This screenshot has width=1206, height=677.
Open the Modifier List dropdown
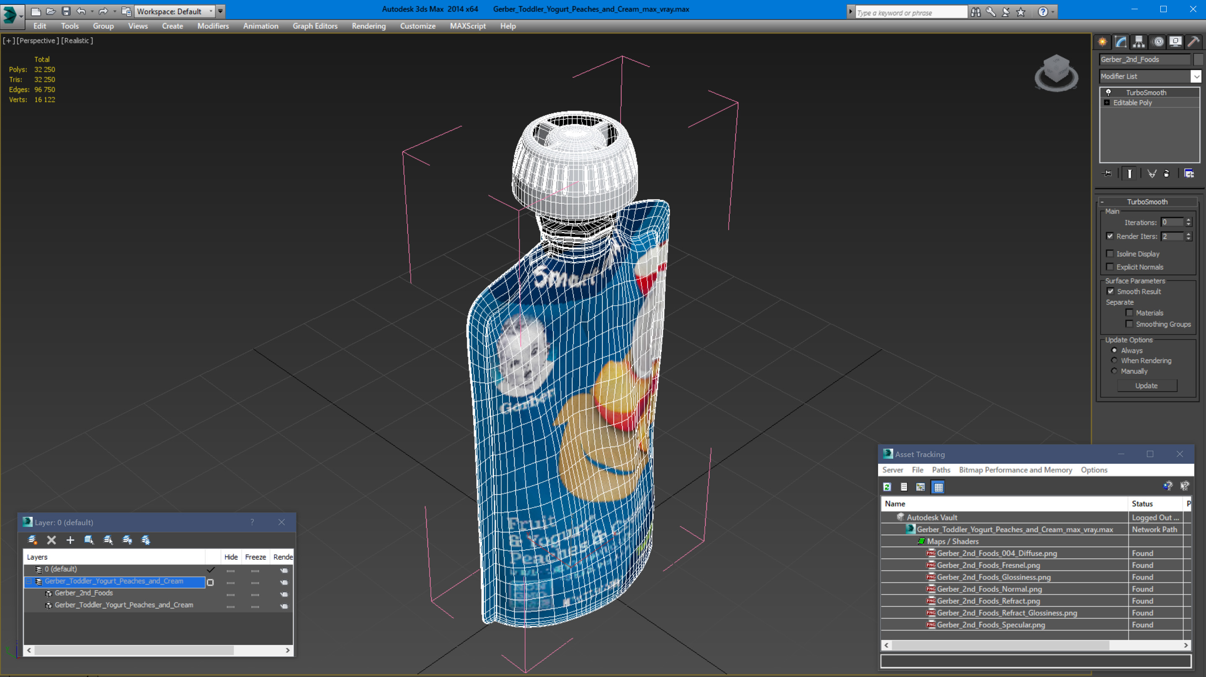coord(1196,76)
